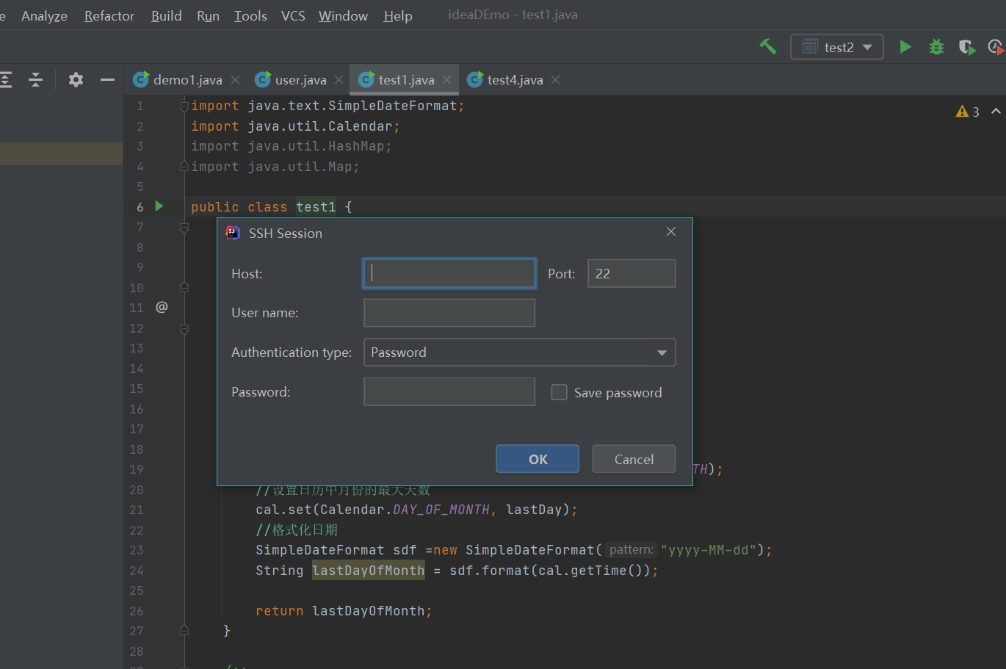1006x669 pixels.
Task: Open project panel settings gear
Action: tap(76, 79)
